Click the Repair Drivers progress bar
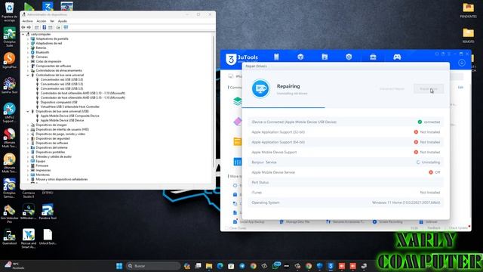The image size is (483, 272). (x=346, y=107)
